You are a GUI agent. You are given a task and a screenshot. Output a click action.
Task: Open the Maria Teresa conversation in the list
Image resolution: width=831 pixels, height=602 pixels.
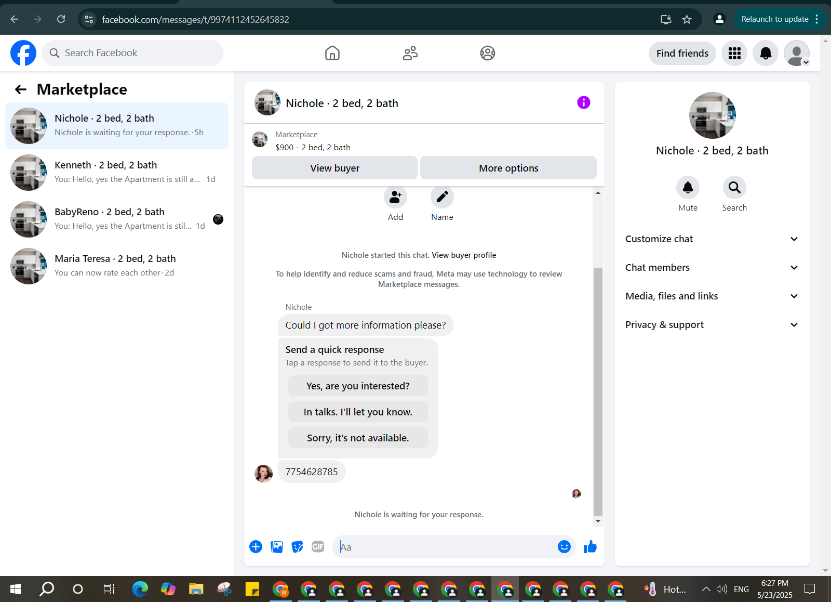click(117, 266)
